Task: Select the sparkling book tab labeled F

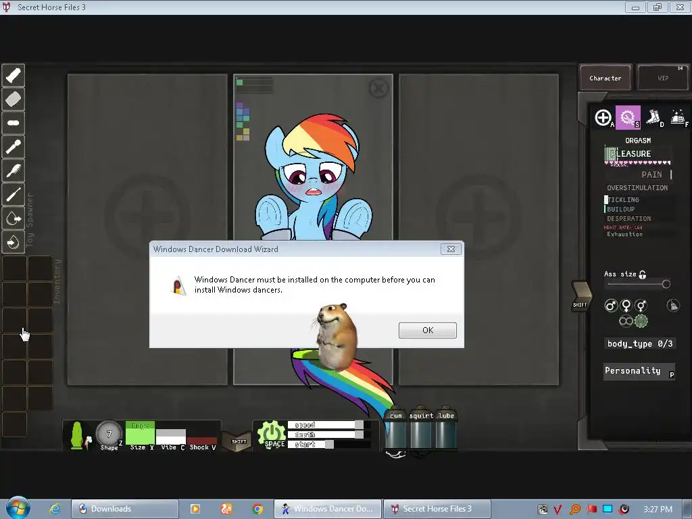Action: 678,118
